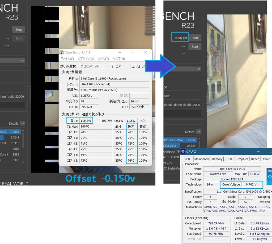The width and height of the screenshot is (272, 244).
Task: Click the Multiplier value 'x 8.0 ( 8 - 44 )'
Action: 216,229
